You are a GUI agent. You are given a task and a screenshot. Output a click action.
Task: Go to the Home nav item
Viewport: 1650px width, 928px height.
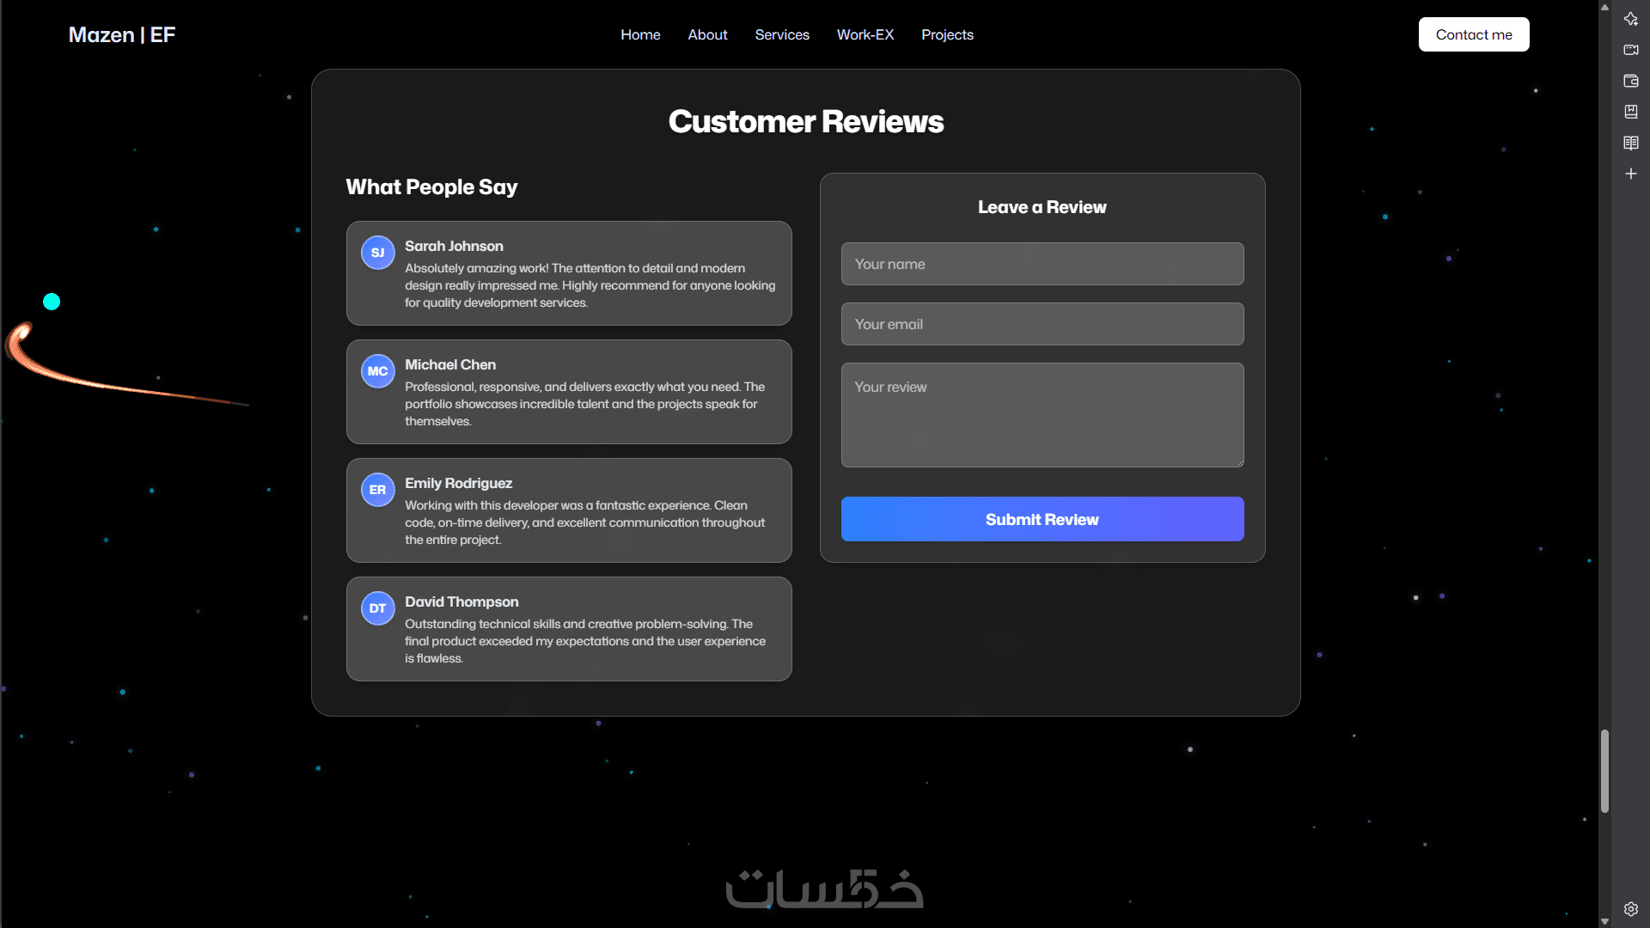pyautogui.click(x=640, y=34)
